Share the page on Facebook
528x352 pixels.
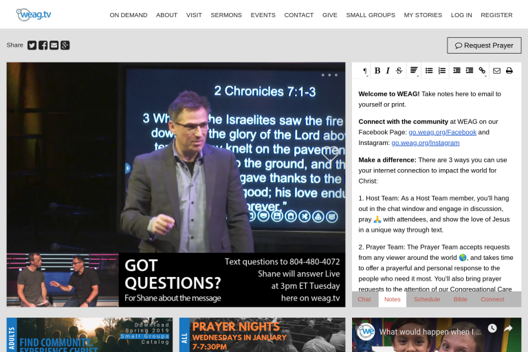[43, 45]
